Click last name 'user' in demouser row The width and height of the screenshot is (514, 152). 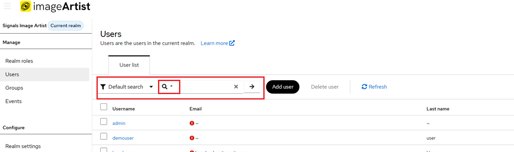[431, 138]
